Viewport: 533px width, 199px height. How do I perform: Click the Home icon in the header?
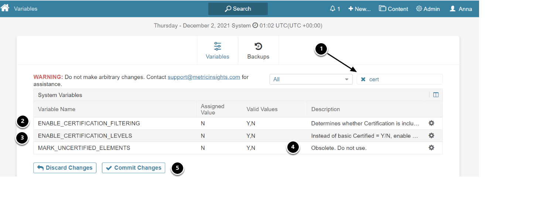5,8
